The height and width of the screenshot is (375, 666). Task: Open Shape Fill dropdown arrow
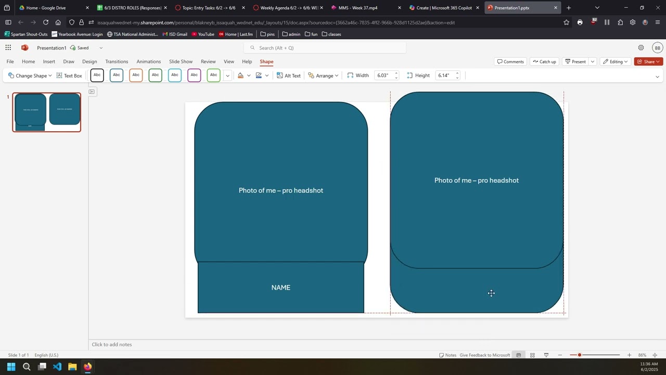[x=249, y=76]
